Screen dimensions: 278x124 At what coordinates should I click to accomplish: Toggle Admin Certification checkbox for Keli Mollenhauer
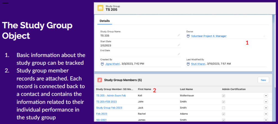tap(224, 96)
